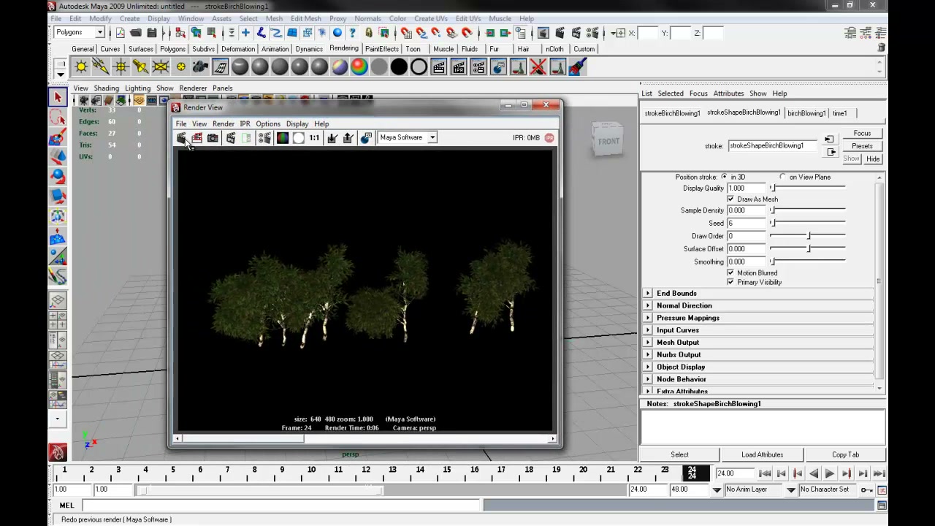Image resolution: width=935 pixels, height=526 pixels.
Task: Click the IPR render icon in Render View
Action: coord(231,138)
